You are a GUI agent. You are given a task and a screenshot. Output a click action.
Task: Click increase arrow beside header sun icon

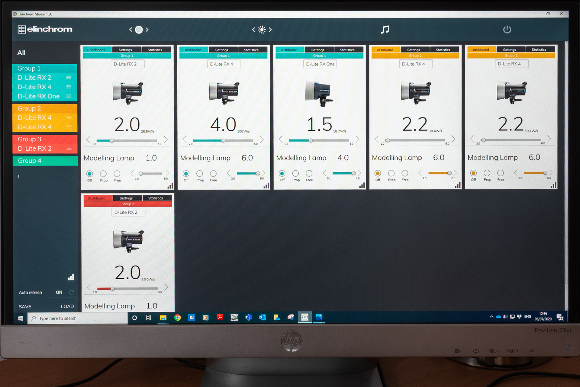(270, 30)
